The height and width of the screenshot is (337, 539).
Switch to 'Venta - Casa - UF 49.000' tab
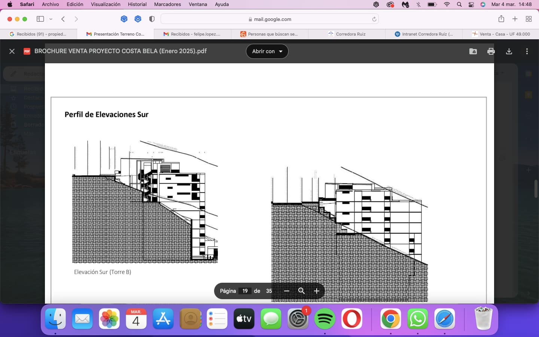[501, 34]
